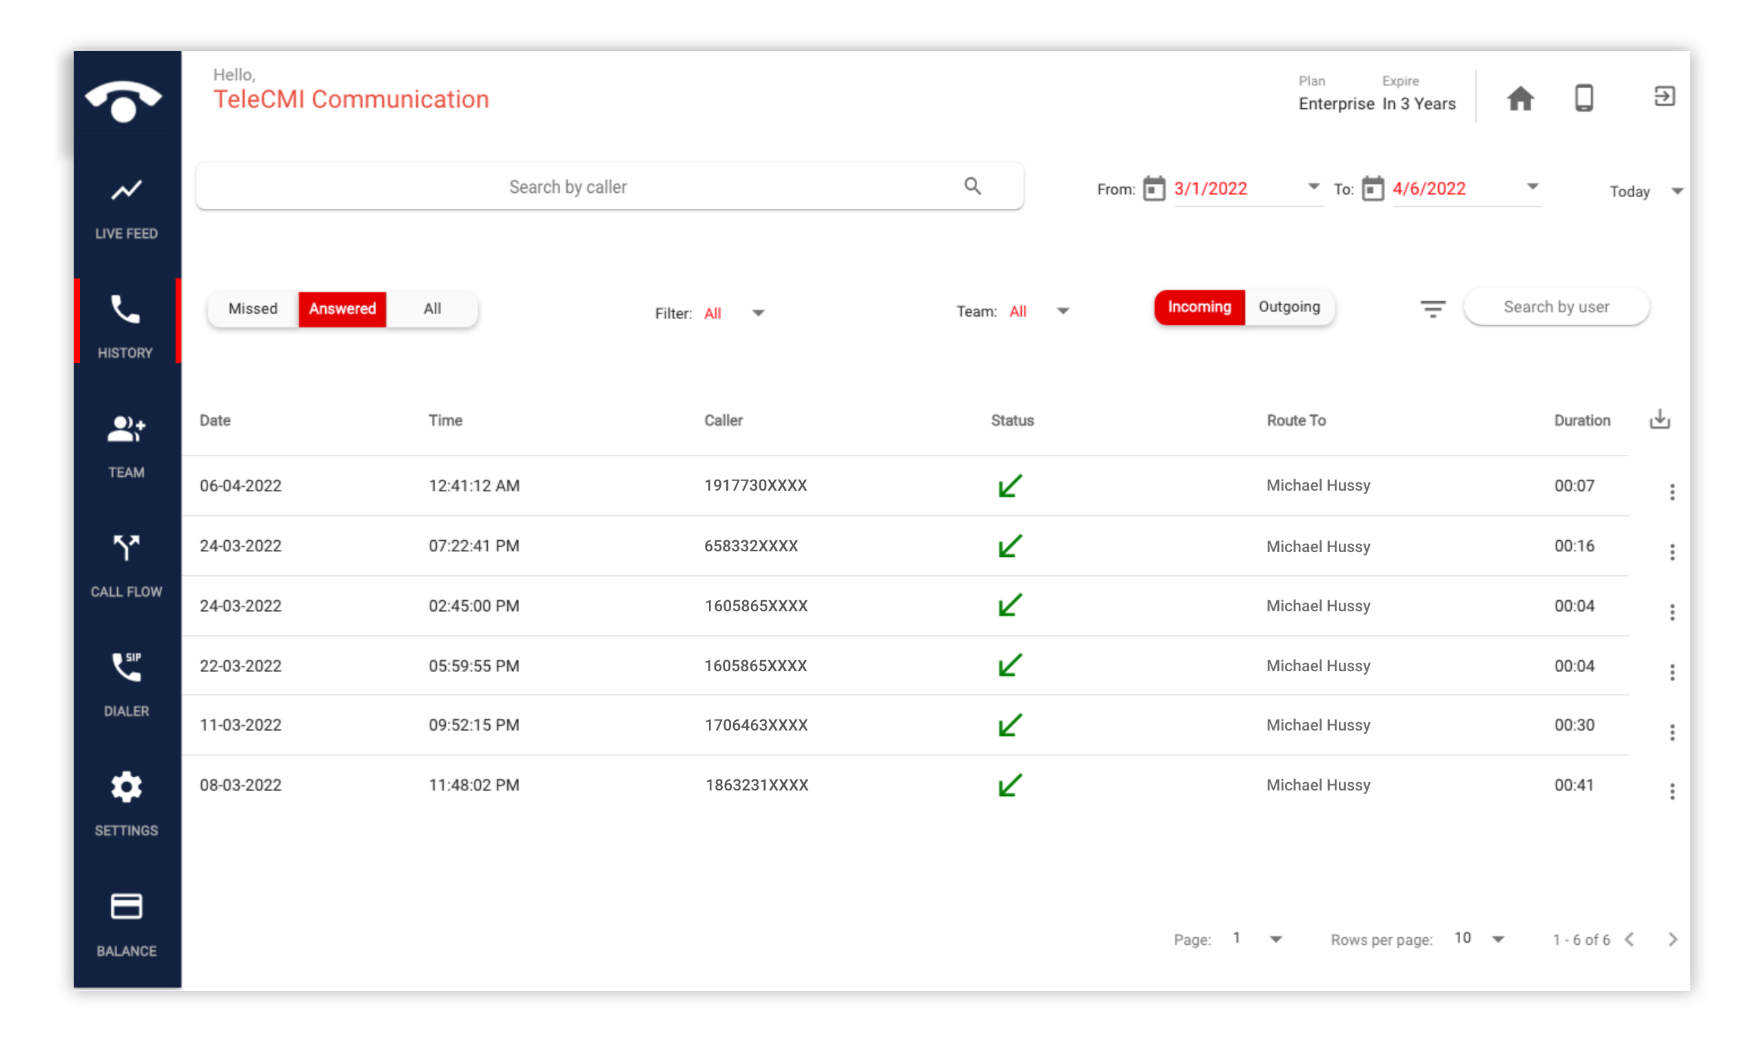Viewport: 1764px width, 1042px height.
Task: Click duration 00:41
Action: (x=1574, y=786)
